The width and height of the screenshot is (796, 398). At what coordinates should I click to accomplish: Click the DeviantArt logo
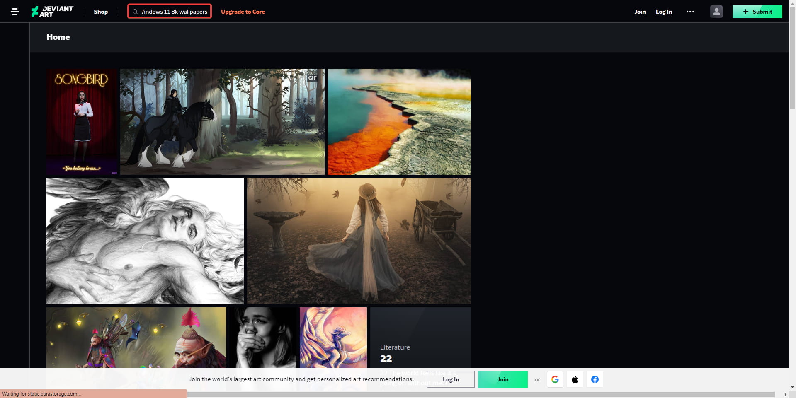click(52, 12)
